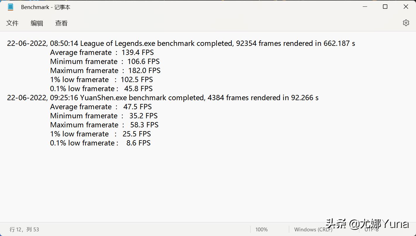Click the Benchmark - 记事本 window title
Image resolution: width=416 pixels, height=236 pixels.
point(46,7)
